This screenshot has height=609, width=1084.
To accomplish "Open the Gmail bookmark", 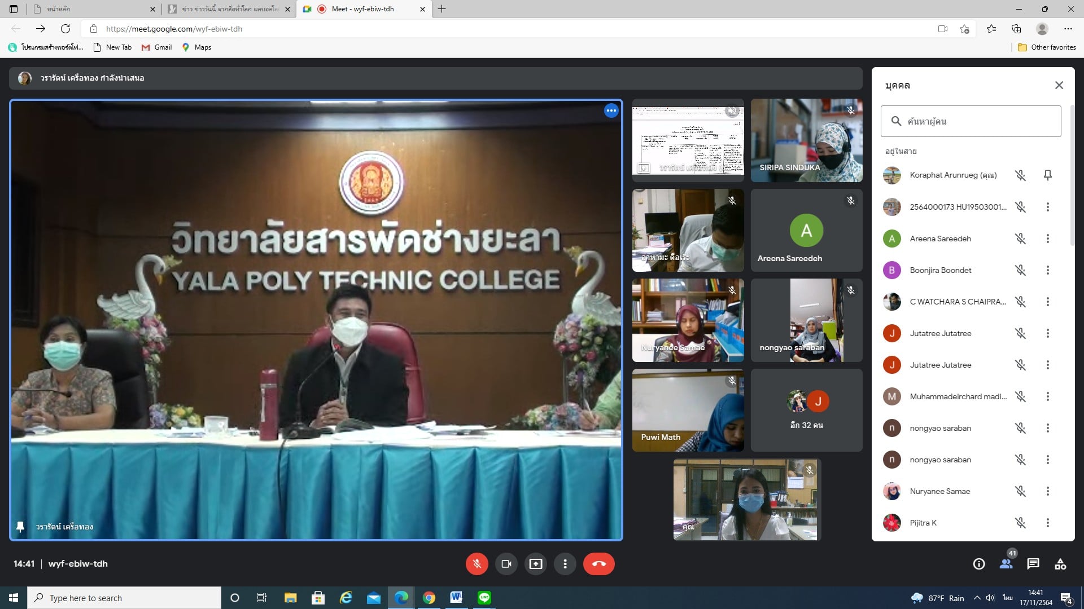I will coord(157,47).
